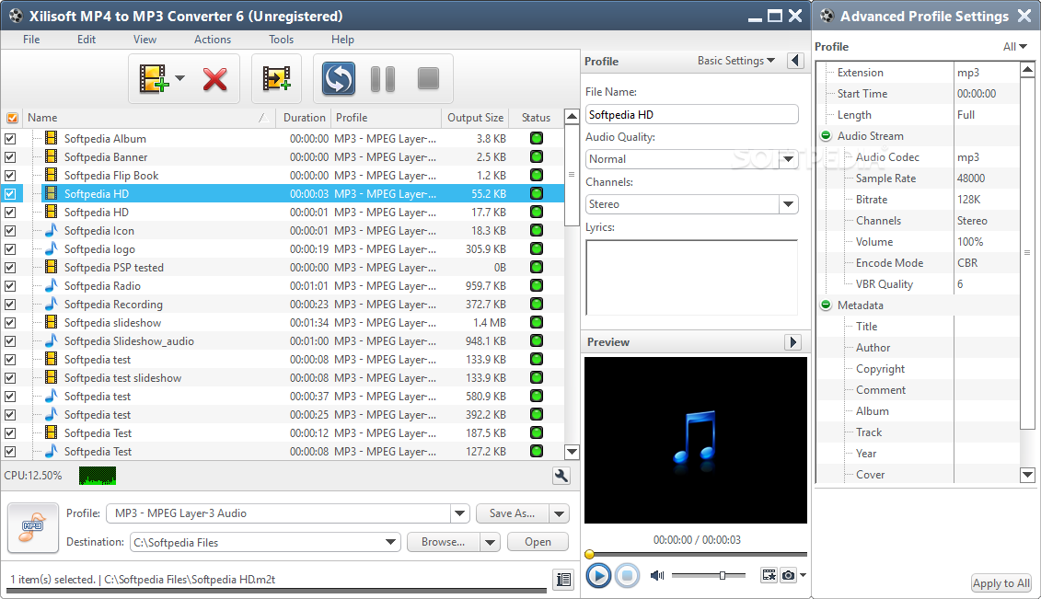Open the Help menu
Screen dimensions: 1041x599
point(342,40)
